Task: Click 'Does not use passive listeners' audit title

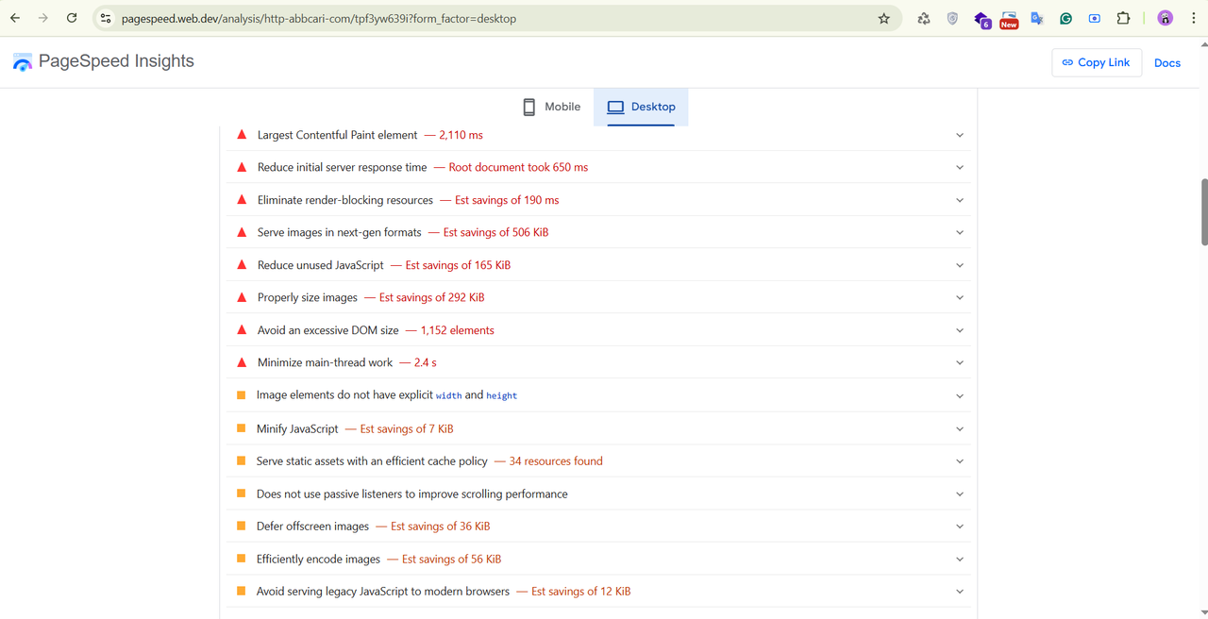Action: pos(412,494)
